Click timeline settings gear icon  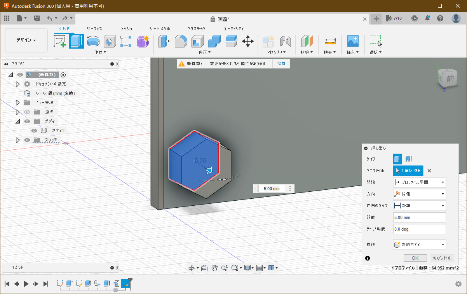pyautogui.click(x=458, y=284)
